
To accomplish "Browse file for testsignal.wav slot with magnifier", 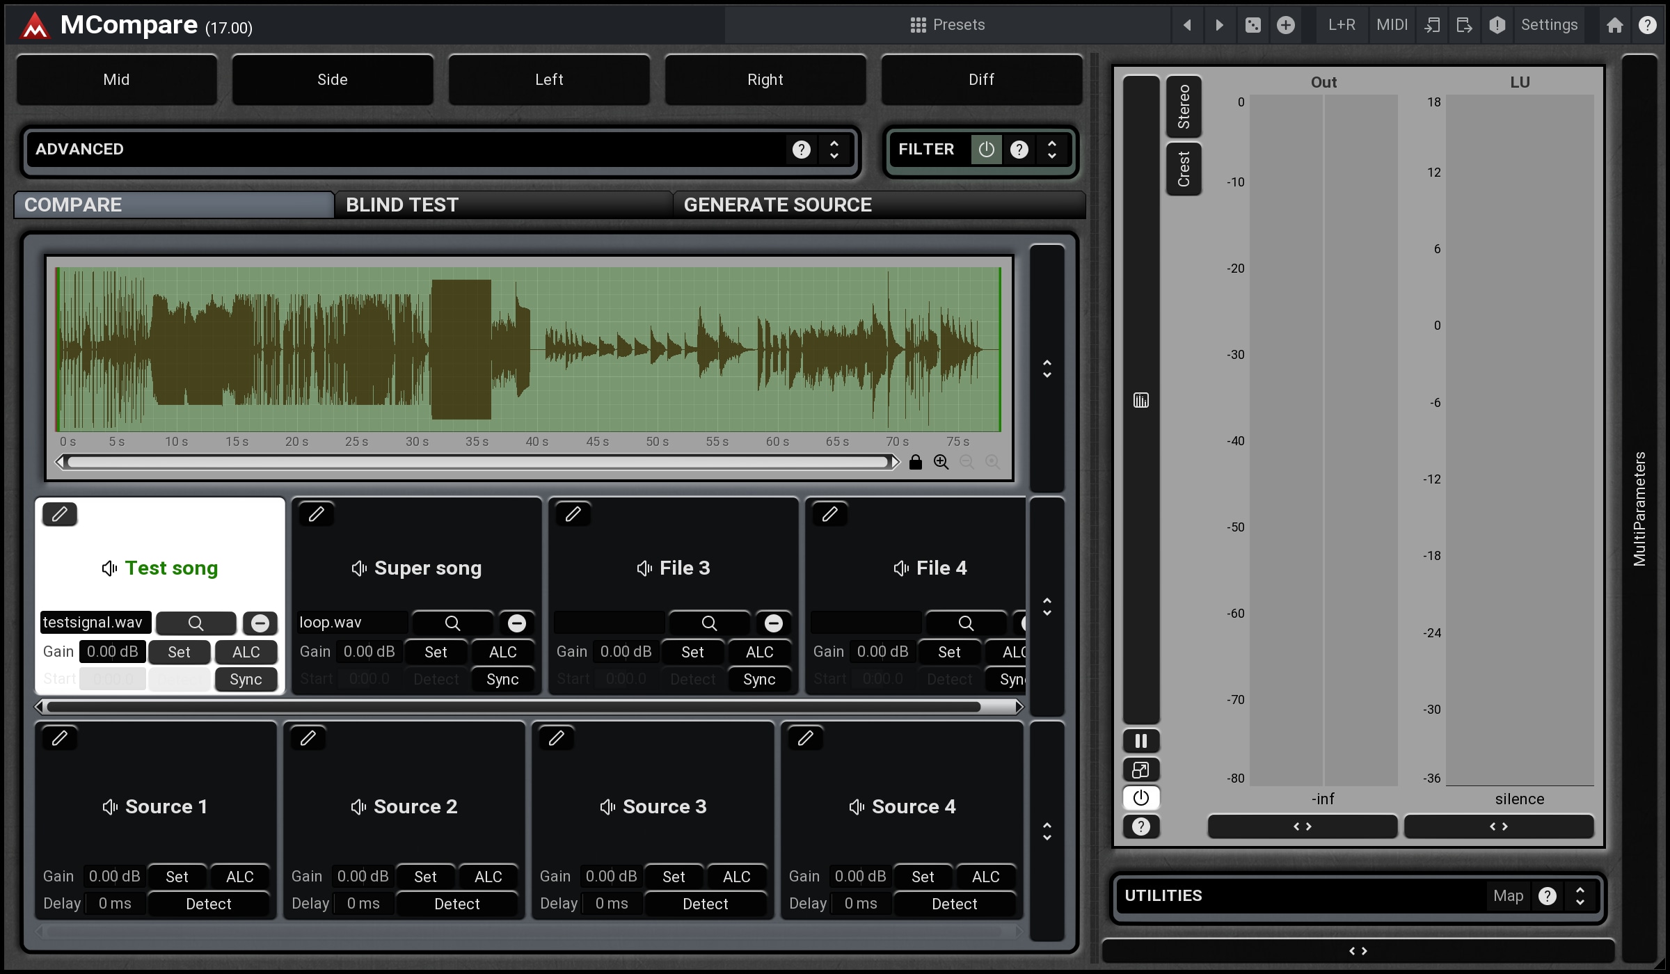I will (x=196, y=623).
